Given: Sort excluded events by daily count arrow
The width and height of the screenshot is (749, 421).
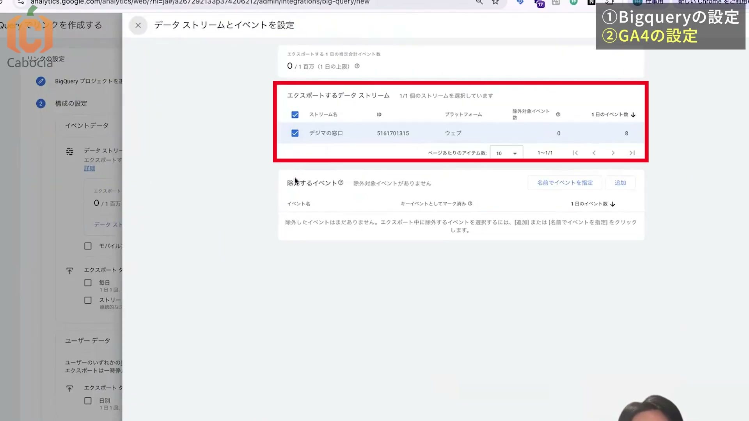Looking at the screenshot, I should coord(612,204).
